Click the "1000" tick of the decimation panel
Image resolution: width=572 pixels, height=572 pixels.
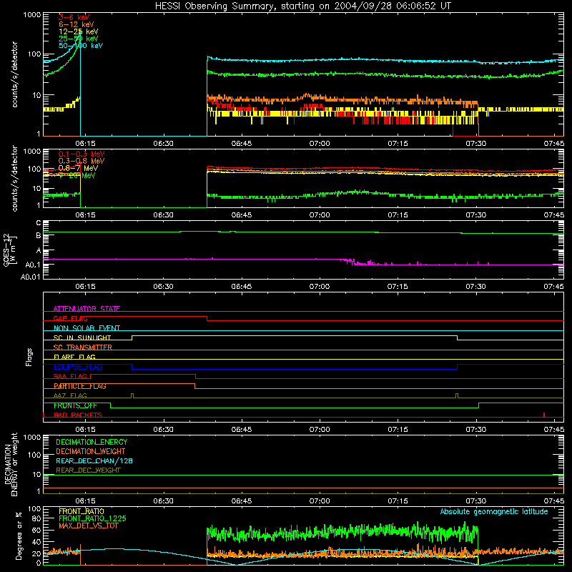[32, 438]
